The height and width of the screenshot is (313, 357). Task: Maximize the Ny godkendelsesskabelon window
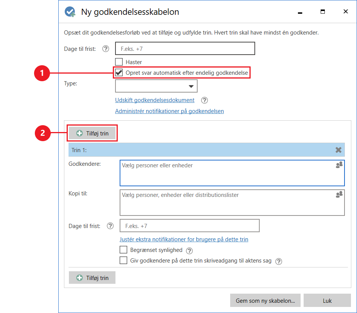coord(323,12)
